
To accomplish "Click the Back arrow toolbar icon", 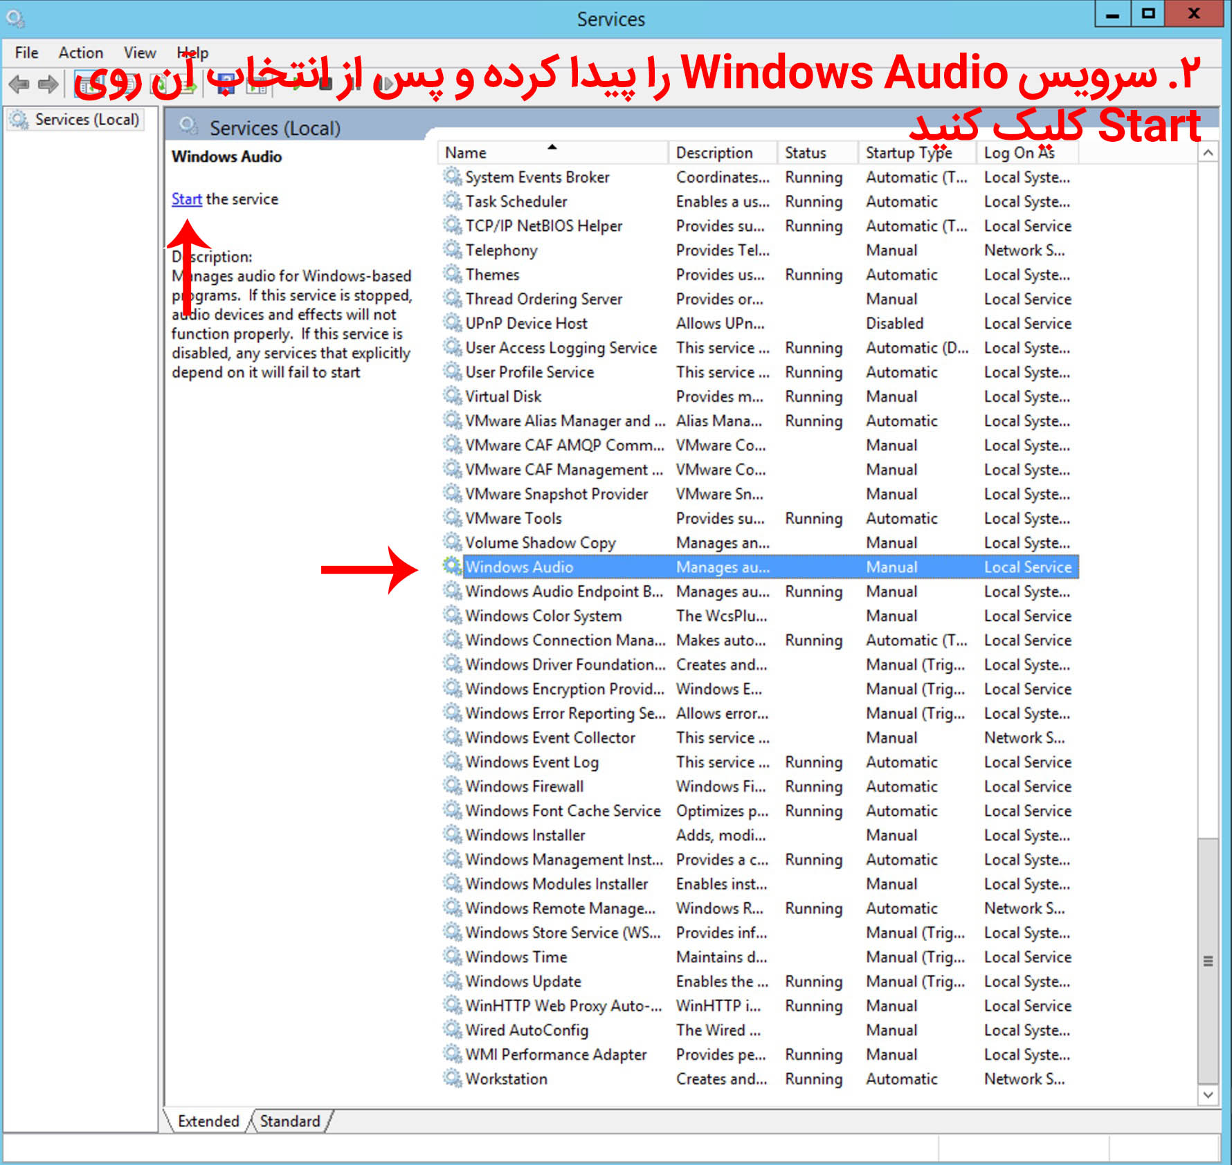I will (x=19, y=84).
